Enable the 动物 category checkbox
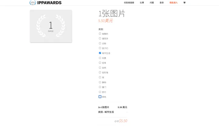This screenshot has height=130, width=219. coord(100,43)
